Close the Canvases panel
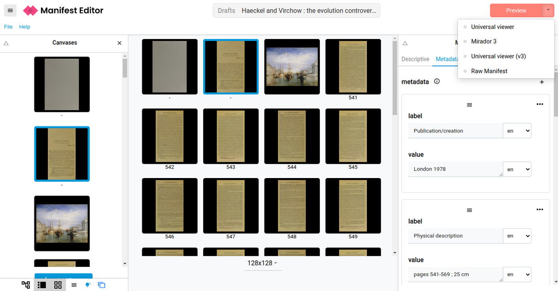Viewport: 558px width, 291px height. (120, 43)
